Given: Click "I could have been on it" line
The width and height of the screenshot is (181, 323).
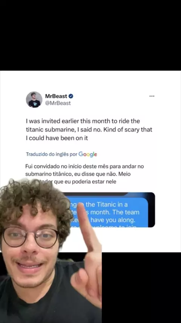Looking at the screenshot, I should 57,138.
